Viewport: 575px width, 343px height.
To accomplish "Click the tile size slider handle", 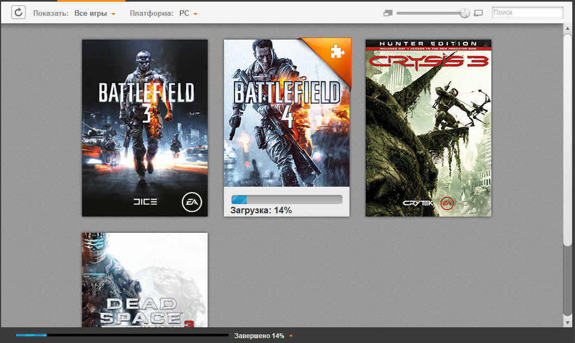I will 465,13.
